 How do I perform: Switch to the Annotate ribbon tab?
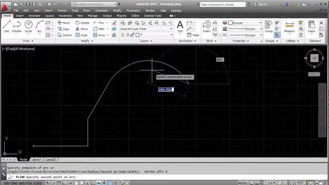point(34,16)
